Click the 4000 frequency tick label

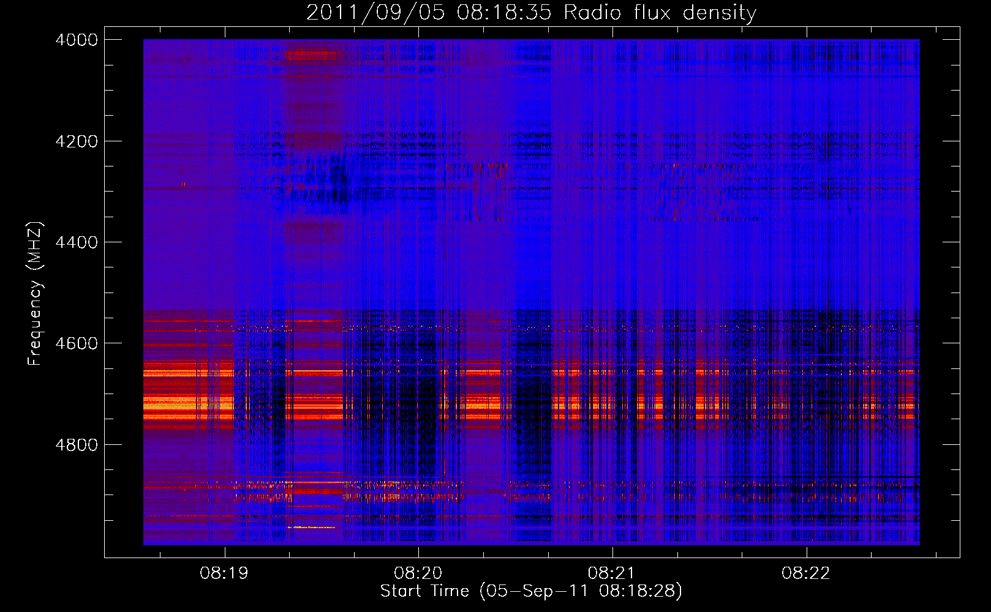coord(77,40)
